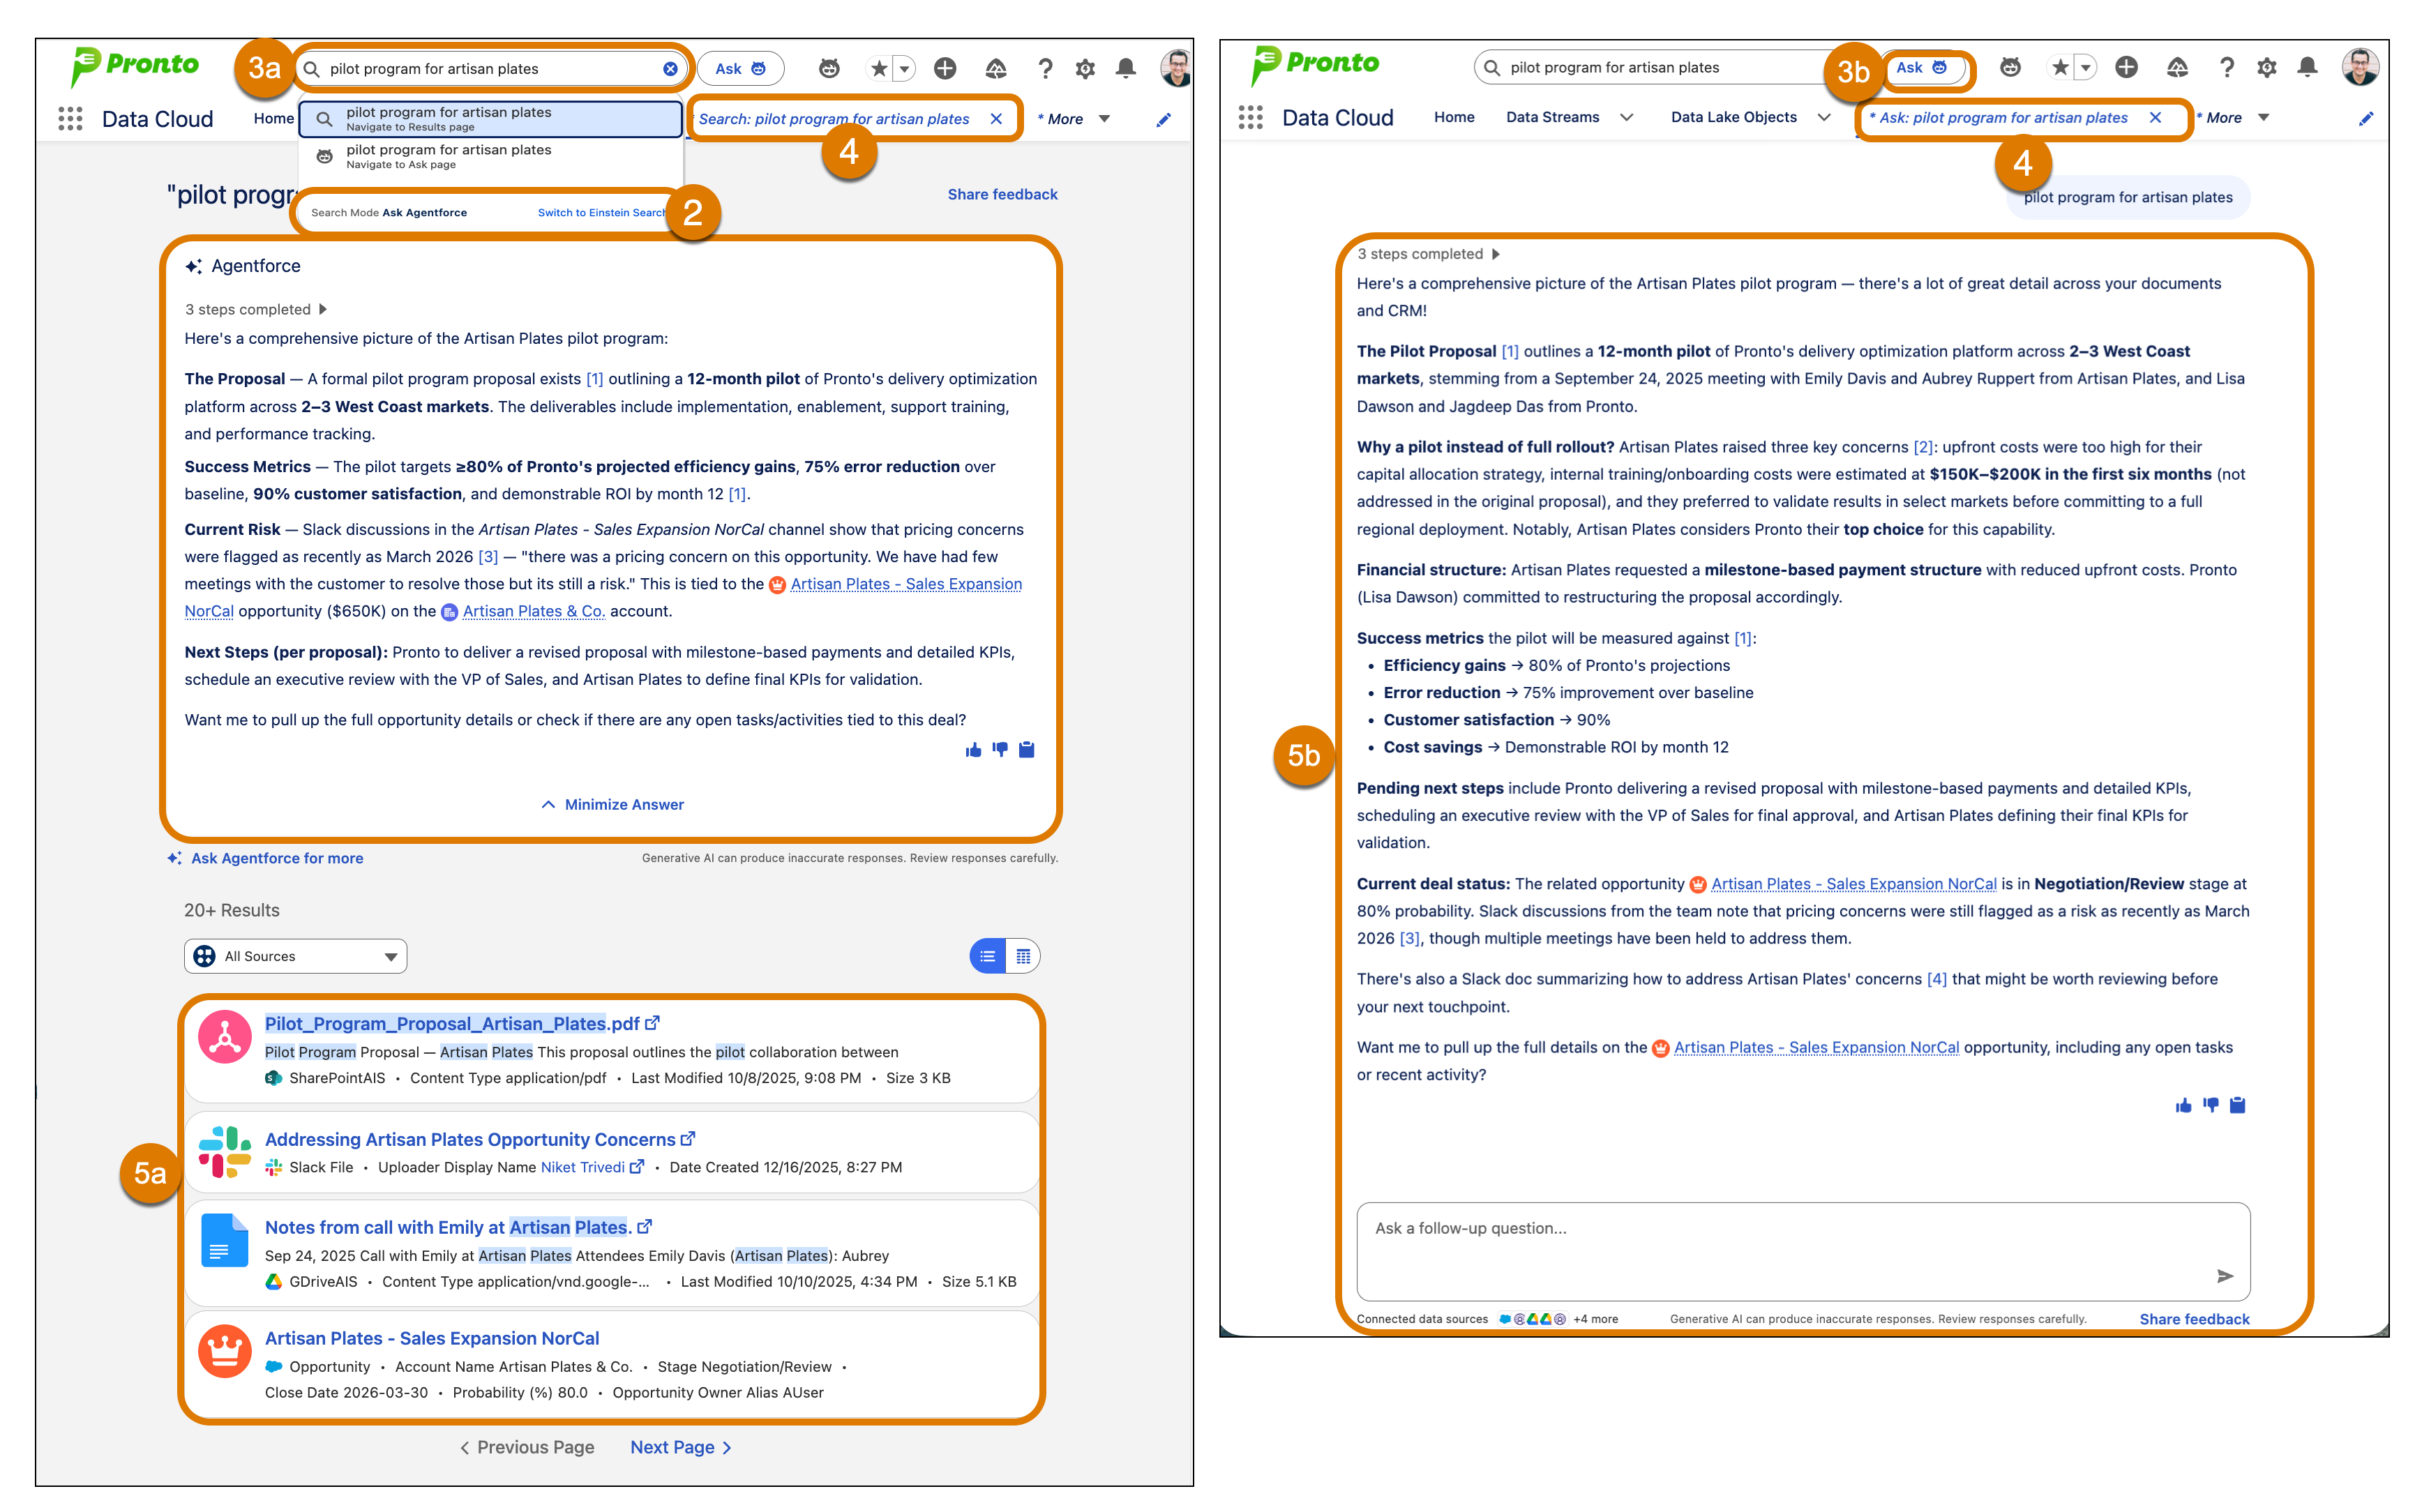
Task: Open Niket Trivedi uploader link
Action: pyautogui.click(x=583, y=1167)
